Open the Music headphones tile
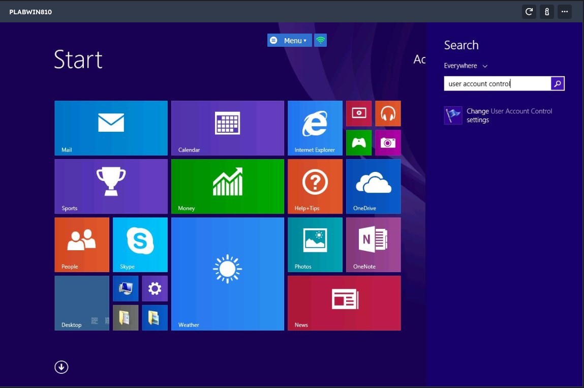Image resolution: width=584 pixels, height=388 pixels. (x=388, y=113)
